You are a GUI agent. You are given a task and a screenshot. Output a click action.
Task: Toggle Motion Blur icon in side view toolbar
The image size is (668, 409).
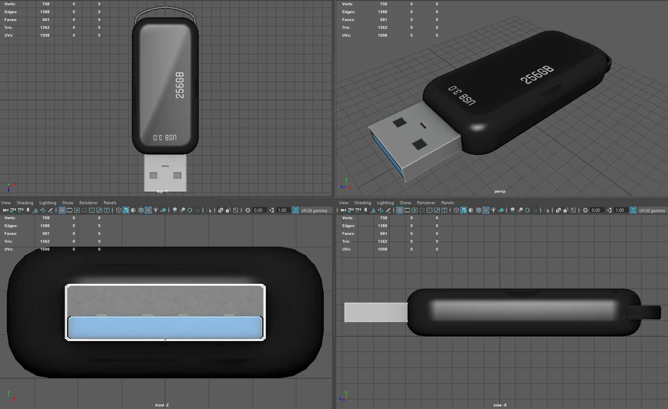(x=520, y=210)
